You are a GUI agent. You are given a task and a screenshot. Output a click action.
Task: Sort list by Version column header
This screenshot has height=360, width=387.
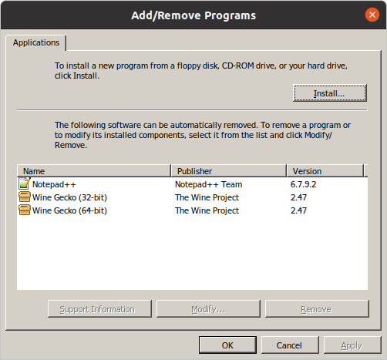click(325, 171)
